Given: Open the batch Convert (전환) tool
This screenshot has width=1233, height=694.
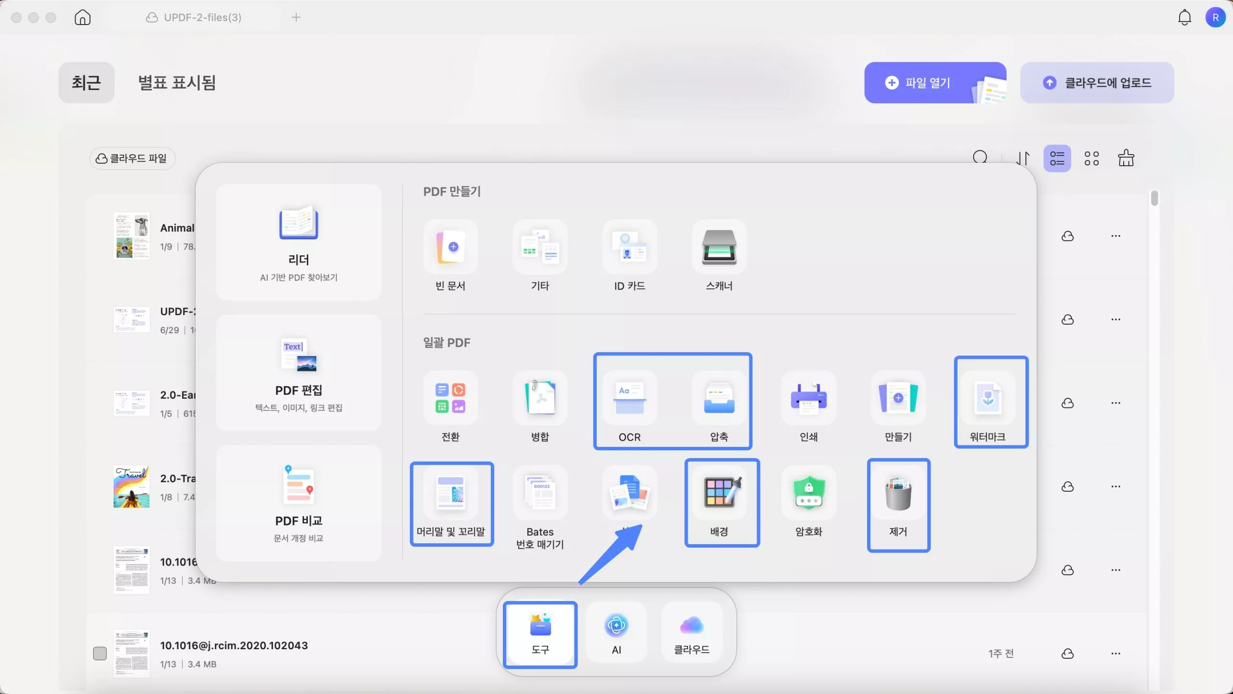Looking at the screenshot, I should 450,399.
